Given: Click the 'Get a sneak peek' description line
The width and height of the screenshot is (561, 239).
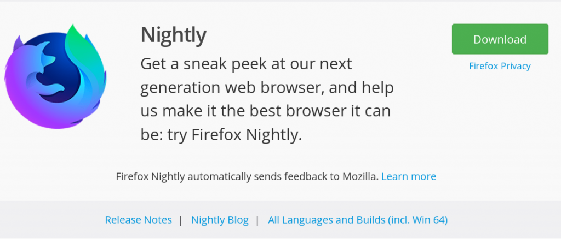Looking at the screenshot, I should click(246, 64).
